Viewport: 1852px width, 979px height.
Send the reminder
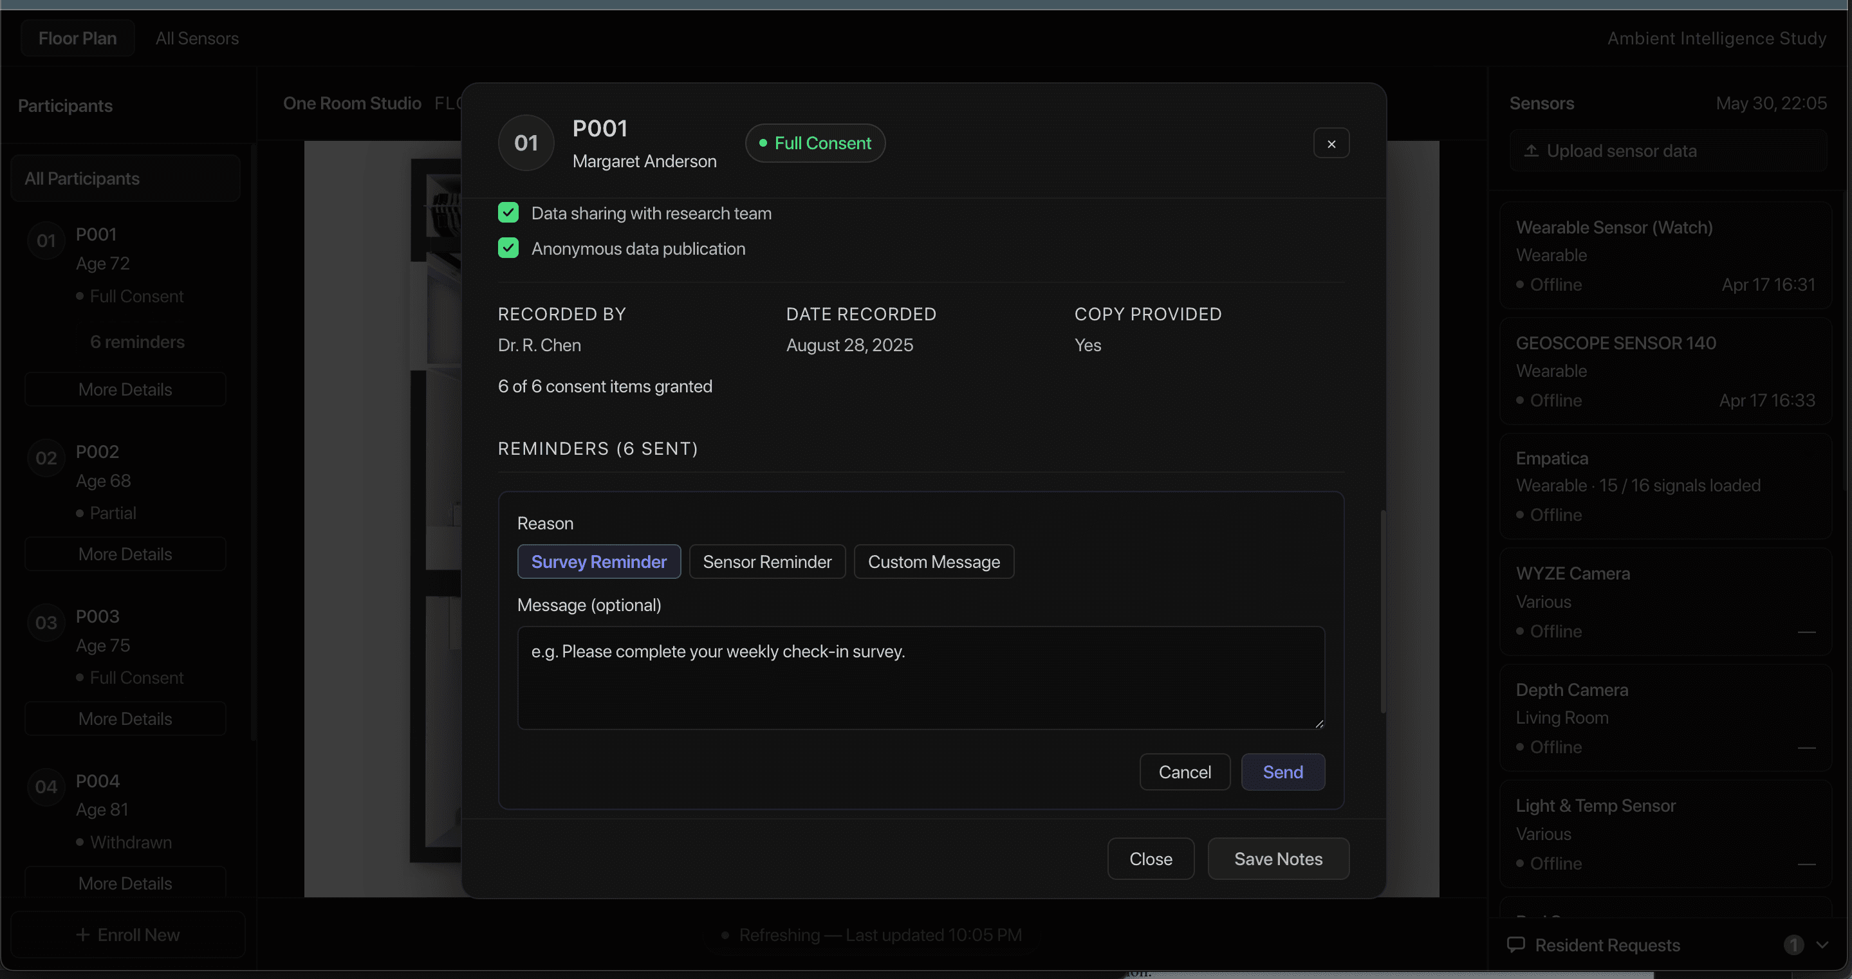coord(1283,771)
